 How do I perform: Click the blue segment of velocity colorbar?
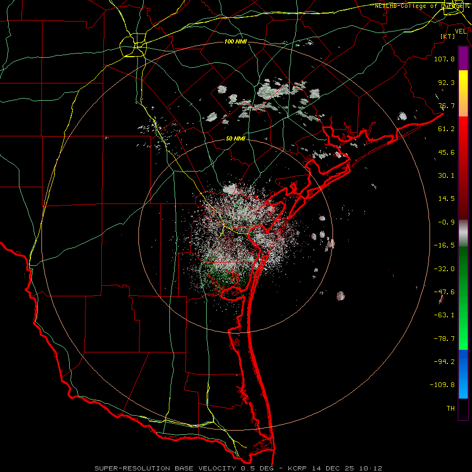(463, 374)
